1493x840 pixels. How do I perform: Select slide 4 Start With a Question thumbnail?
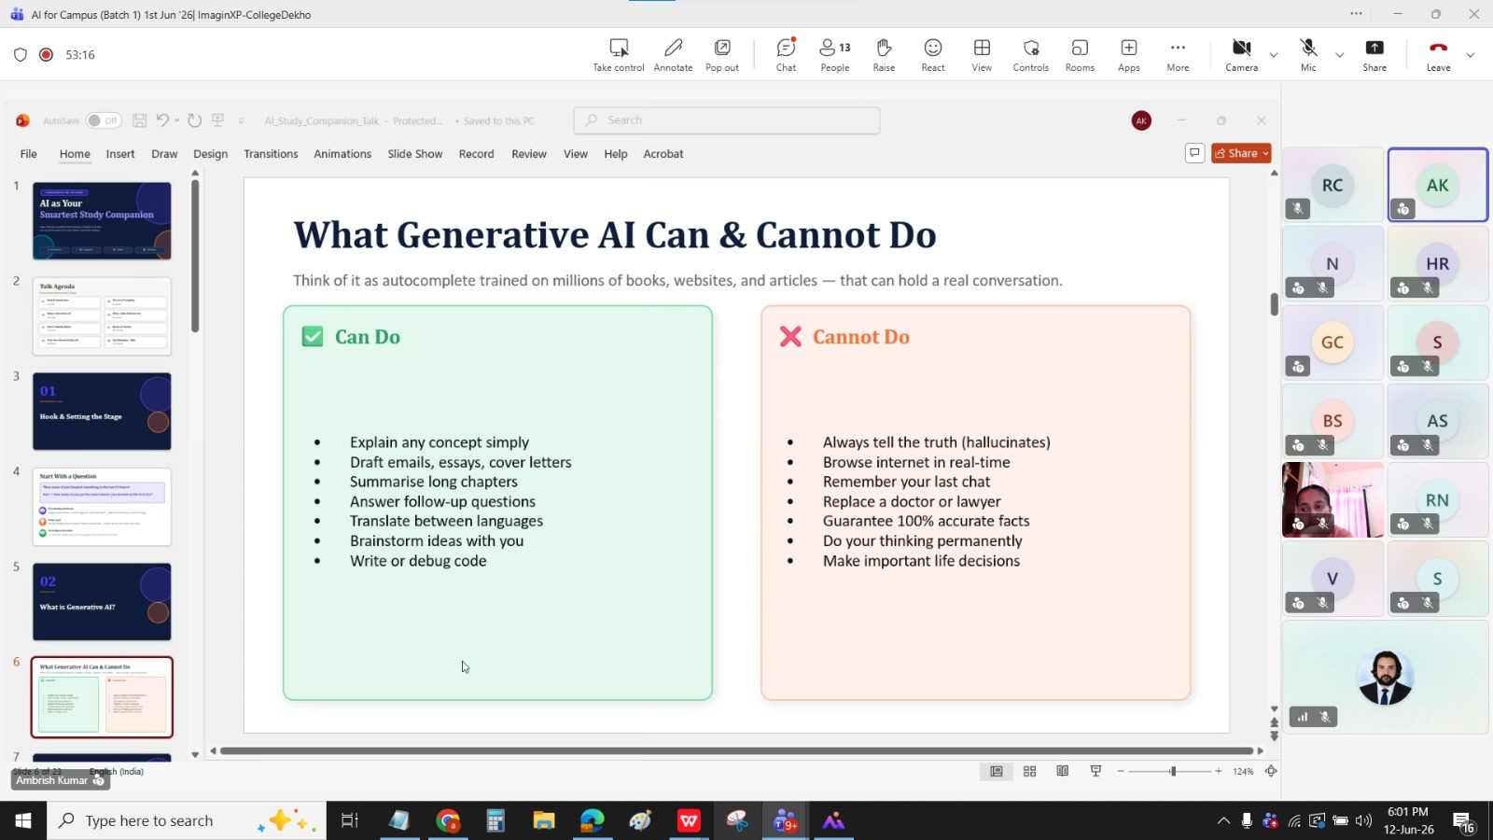(102, 507)
